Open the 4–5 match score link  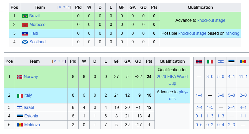(210, 108)
